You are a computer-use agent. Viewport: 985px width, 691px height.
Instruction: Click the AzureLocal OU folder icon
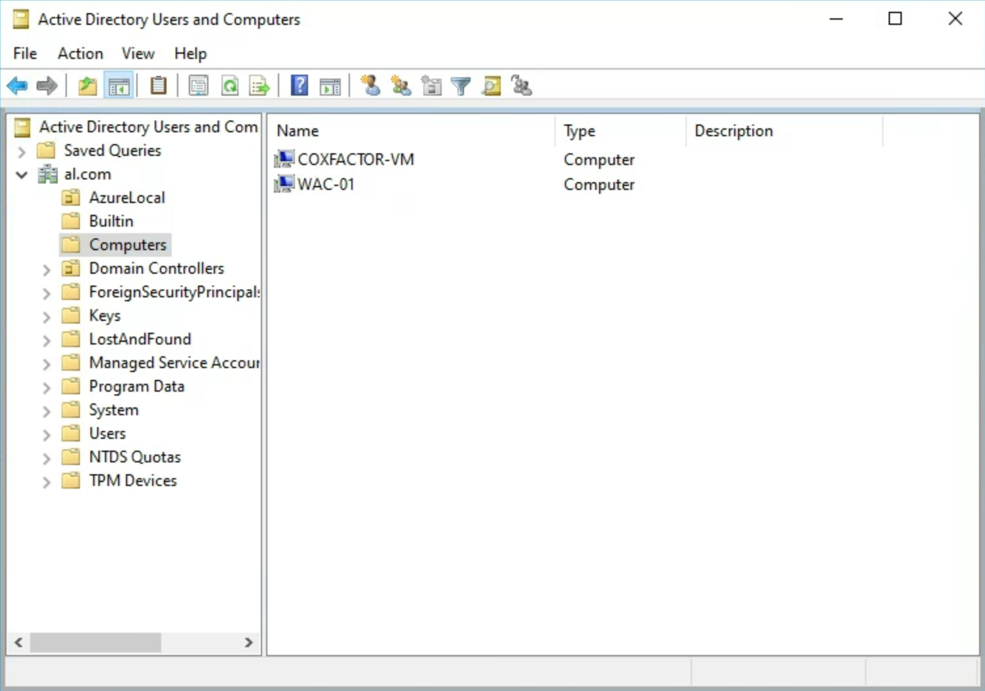(71, 198)
